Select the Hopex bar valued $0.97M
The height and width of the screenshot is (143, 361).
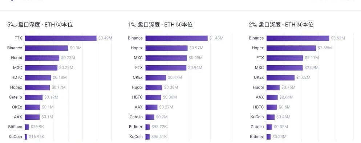click(166, 48)
